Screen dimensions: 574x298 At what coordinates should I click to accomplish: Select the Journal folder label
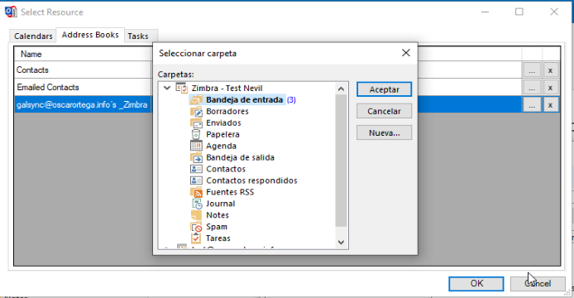(x=220, y=204)
